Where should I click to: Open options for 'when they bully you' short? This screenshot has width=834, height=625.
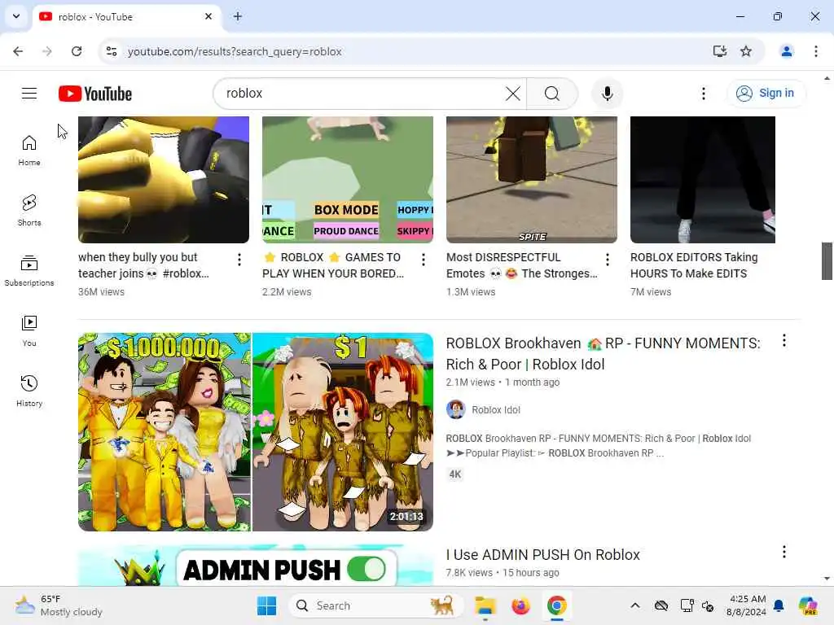click(239, 260)
